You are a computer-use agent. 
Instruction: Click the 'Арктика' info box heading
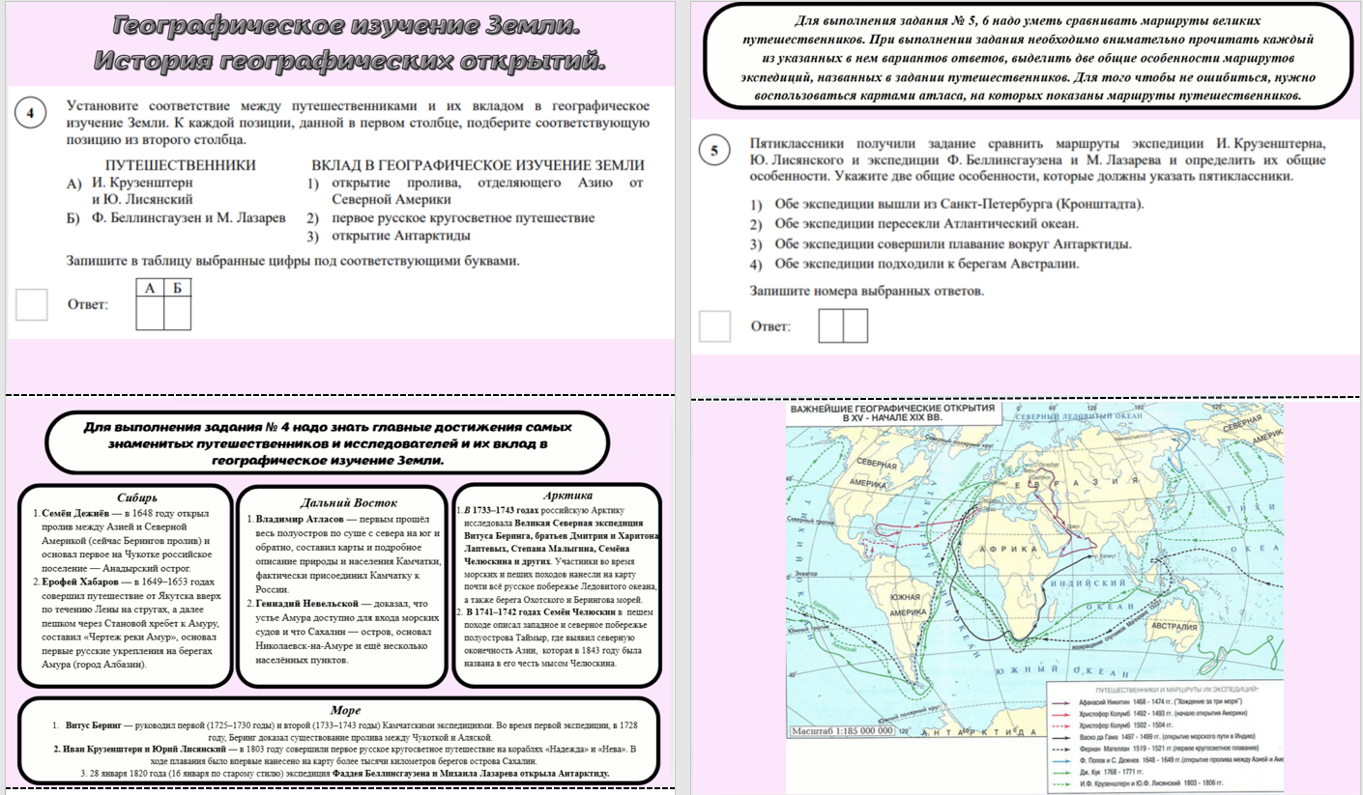coord(557,494)
